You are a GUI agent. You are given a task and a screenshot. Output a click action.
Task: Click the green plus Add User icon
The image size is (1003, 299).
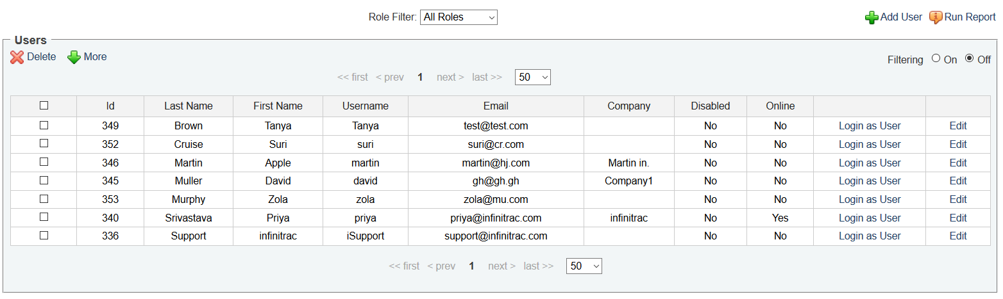[872, 17]
